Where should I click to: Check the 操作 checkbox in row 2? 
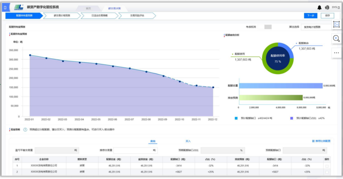(327, 172)
